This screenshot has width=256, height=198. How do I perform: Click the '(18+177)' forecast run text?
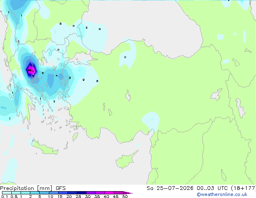pyautogui.click(x=243, y=188)
